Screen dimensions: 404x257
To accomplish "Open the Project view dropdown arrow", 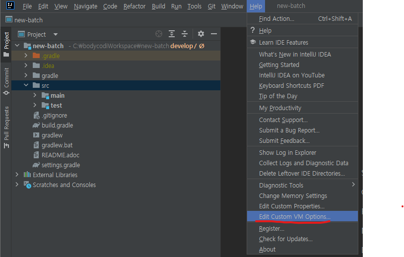I will tap(56, 34).
